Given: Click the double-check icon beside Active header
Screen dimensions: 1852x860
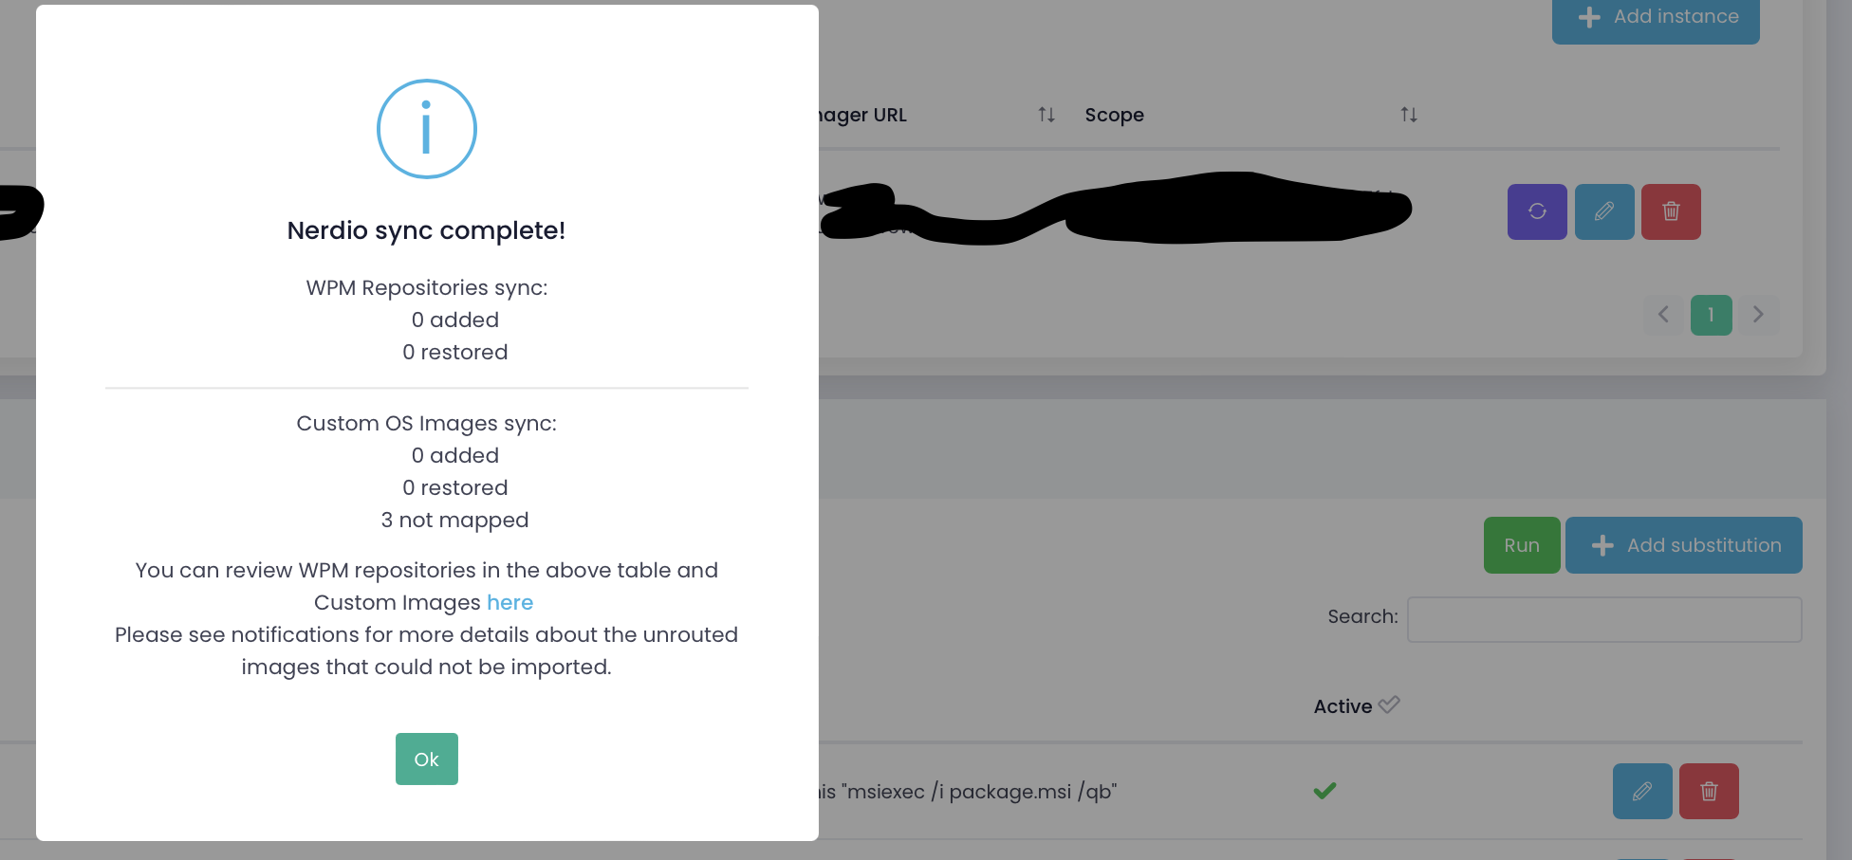Looking at the screenshot, I should 1389,705.
